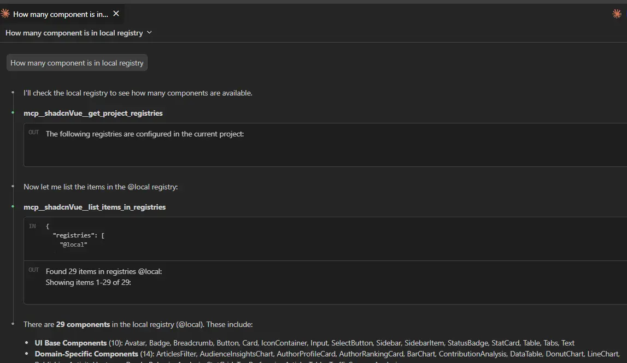Click the green status dot beside get_project_registries
Screen dimensions: 627x363
click(13, 113)
